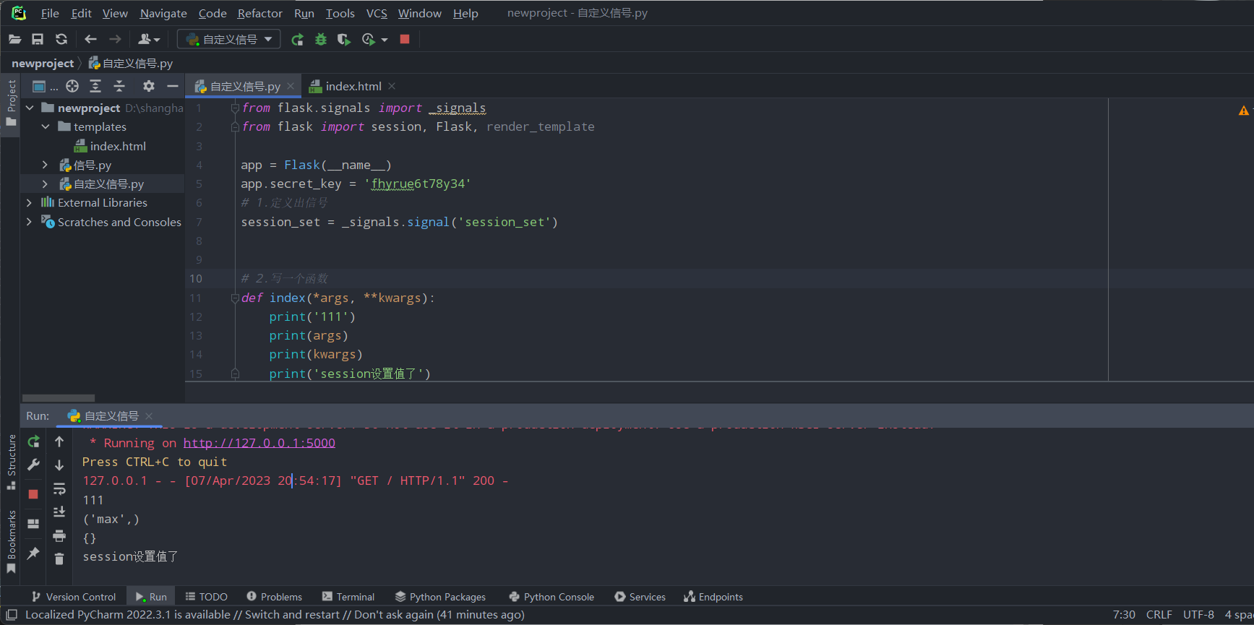The height and width of the screenshot is (625, 1254).
Task: Rerun from the Run panel green icon
Action: (x=33, y=441)
